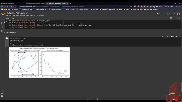Viewport: 182px width, 102px height.
Task: Stop the running Resultado code cell
Action: coord(7,39)
